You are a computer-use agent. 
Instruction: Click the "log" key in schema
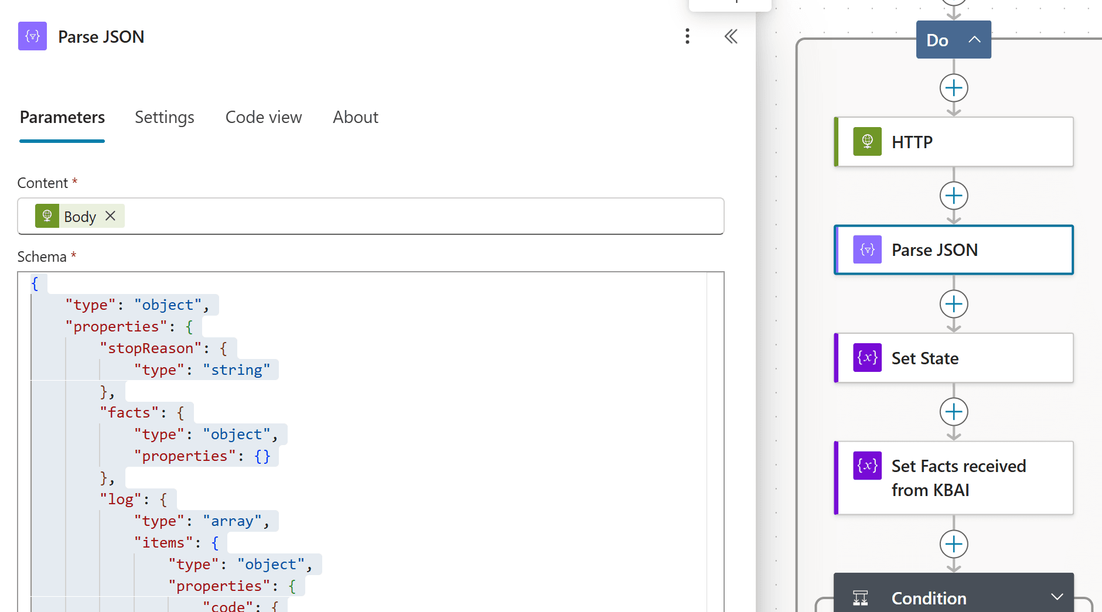pyautogui.click(x=121, y=500)
